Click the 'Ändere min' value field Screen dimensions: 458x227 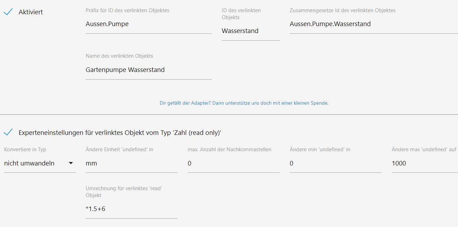(335, 163)
